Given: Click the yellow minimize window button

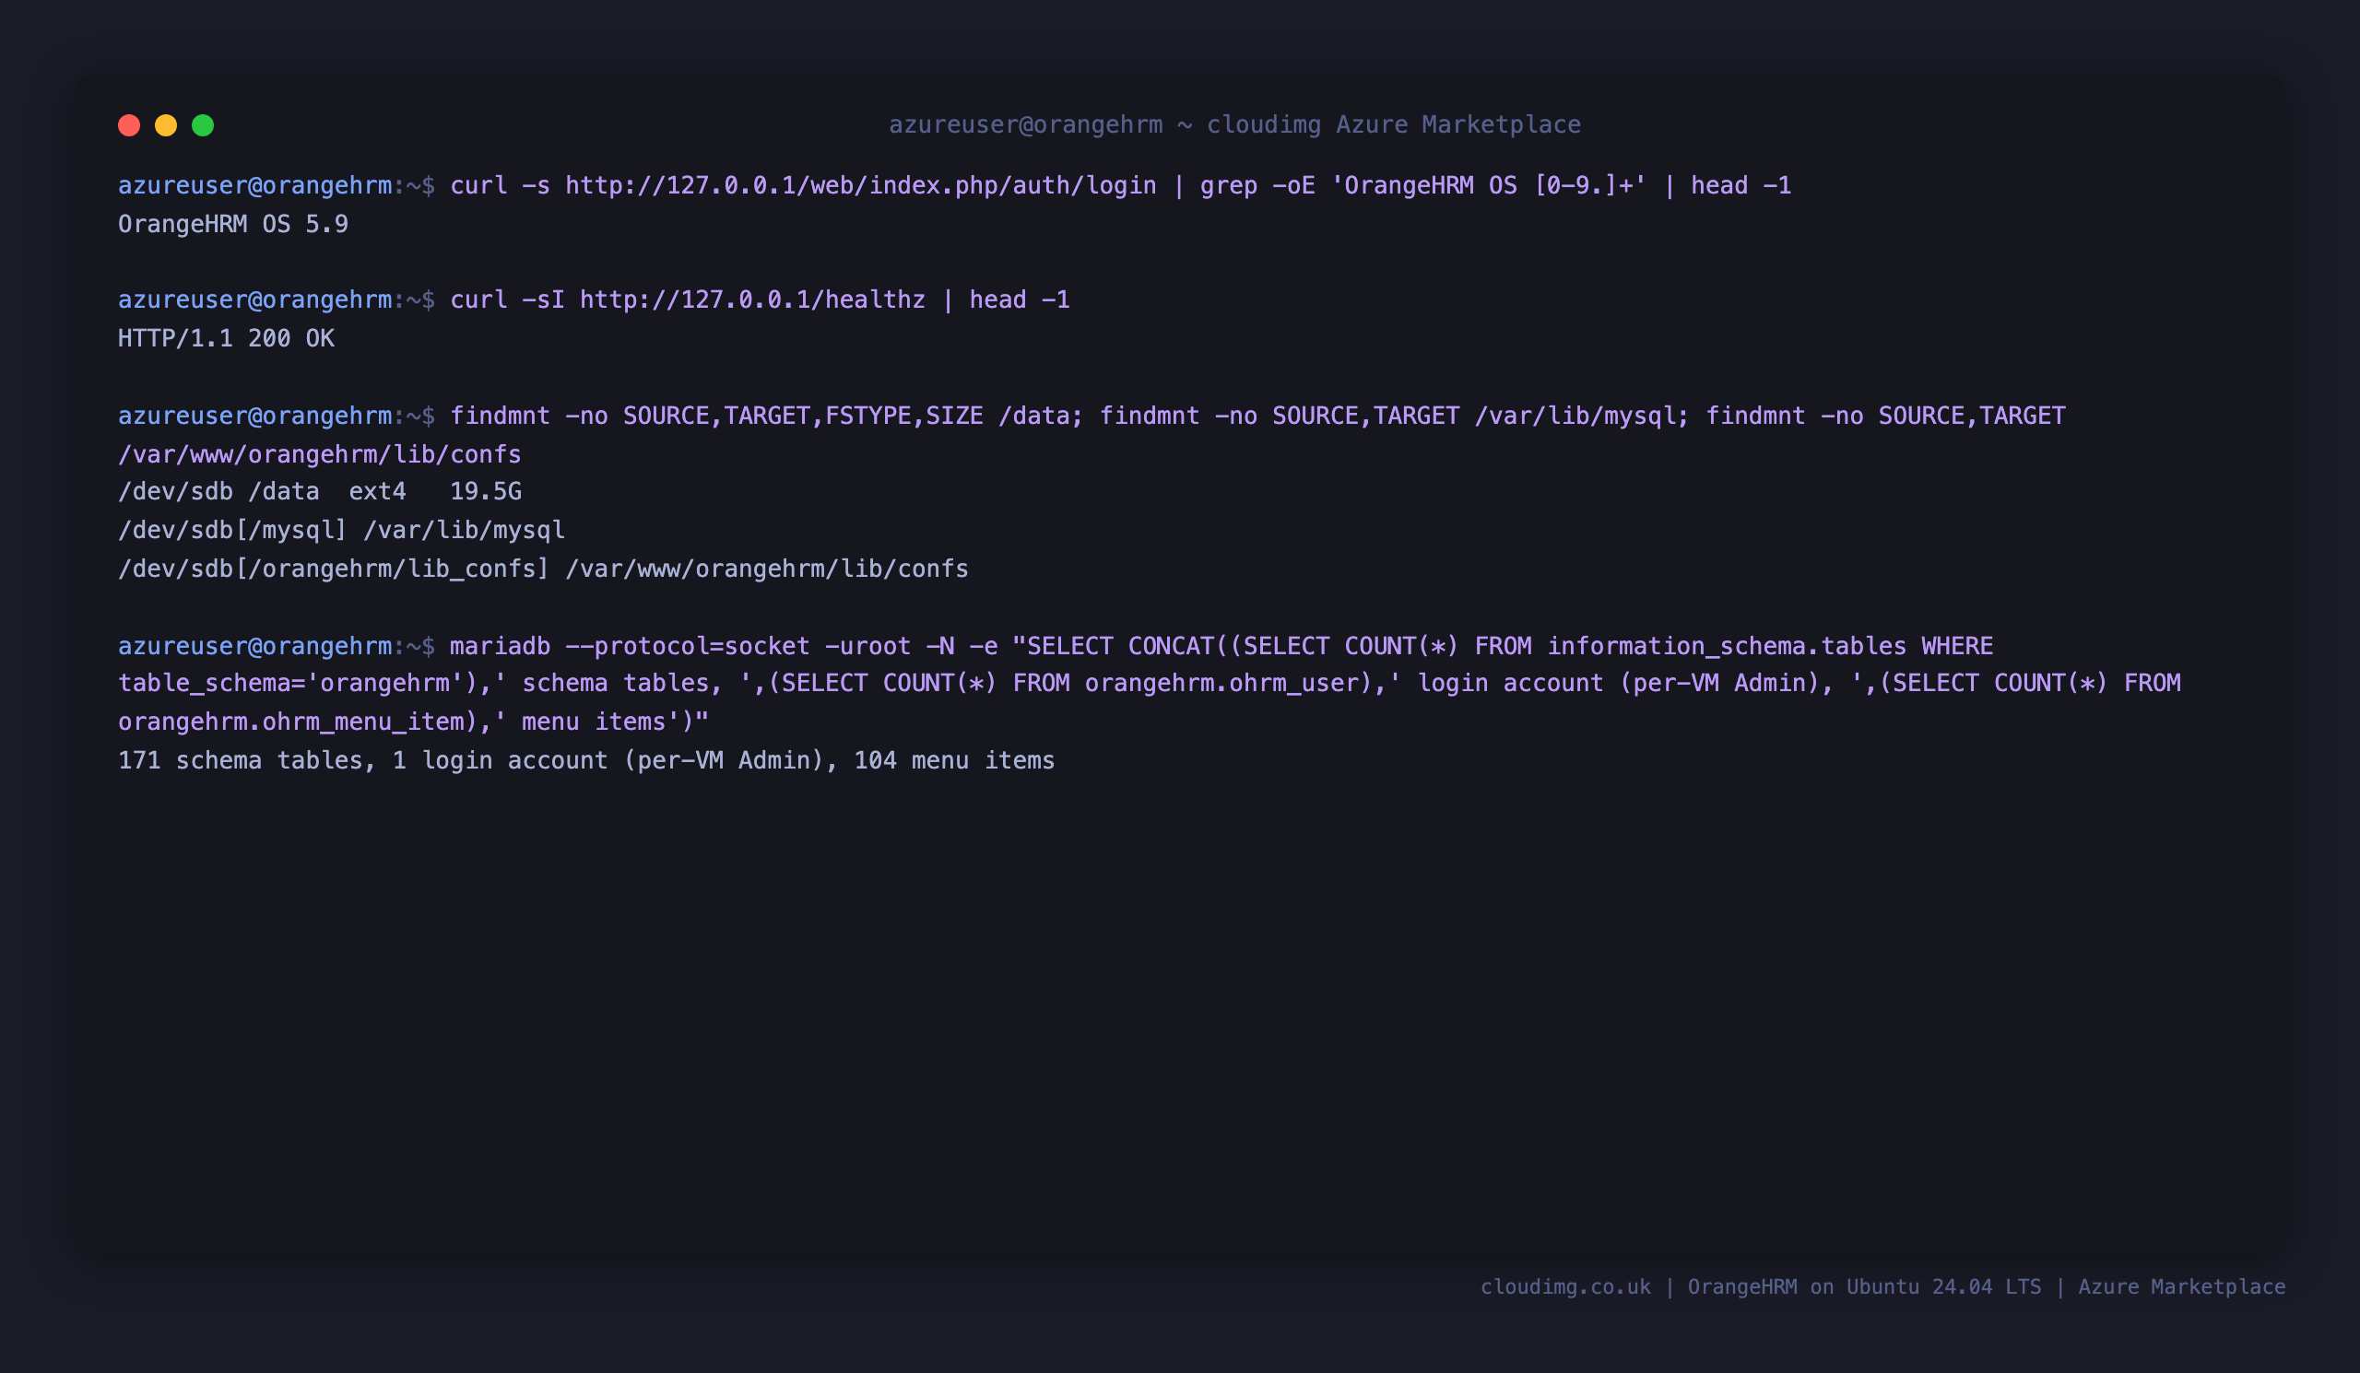Looking at the screenshot, I should point(166,125).
